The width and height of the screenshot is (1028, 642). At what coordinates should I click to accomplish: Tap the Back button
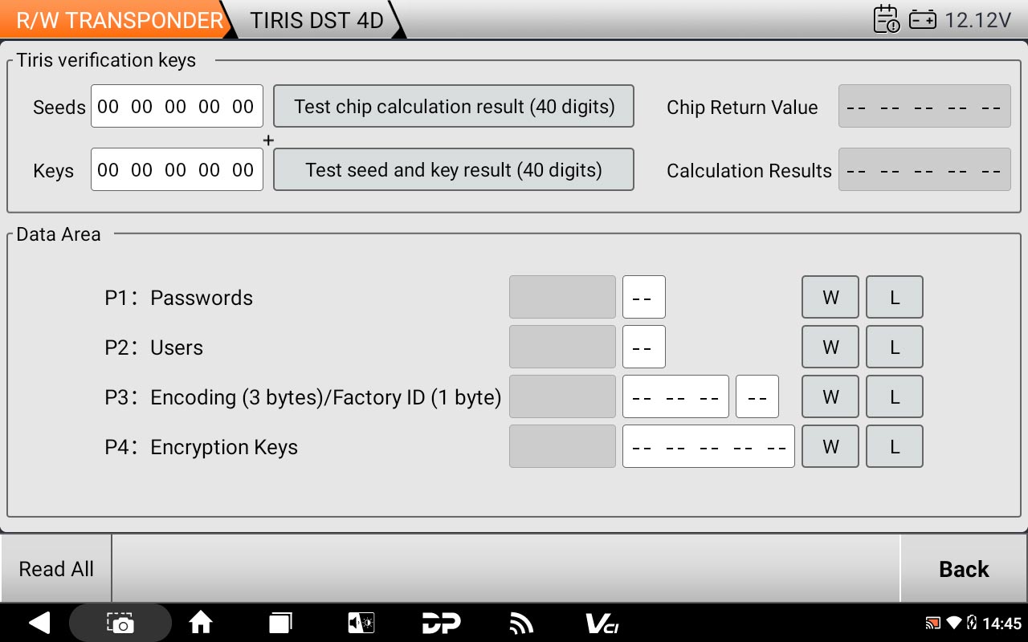[964, 569]
